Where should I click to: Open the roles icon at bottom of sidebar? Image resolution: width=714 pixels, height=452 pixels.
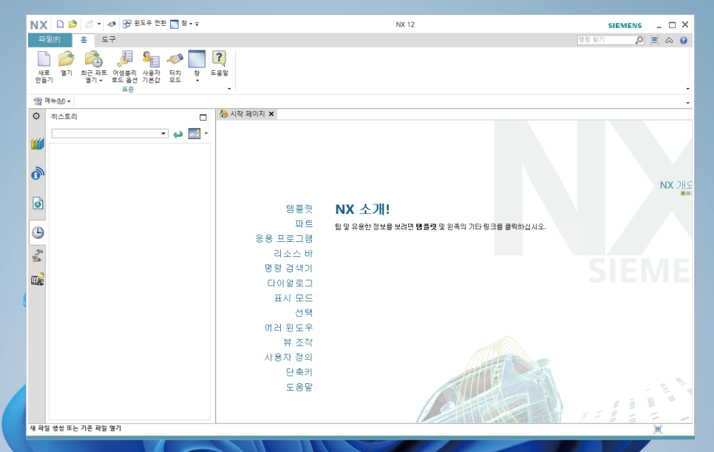pyautogui.click(x=38, y=280)
